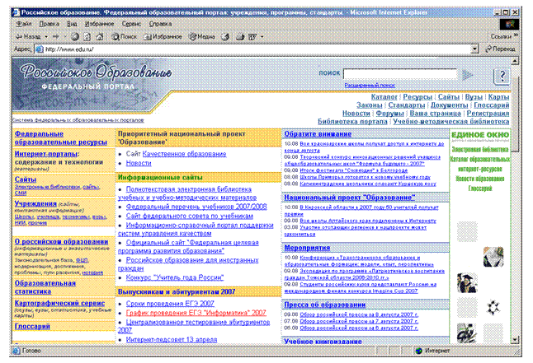Click the Edit page toolbar icon
Viewport: 533px width, 363px height.
tap(252, 37)
